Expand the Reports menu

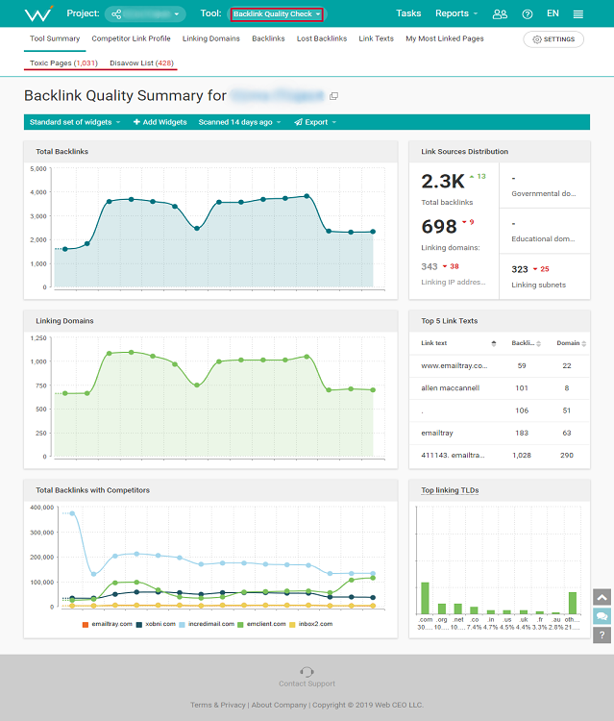point(456,13)
